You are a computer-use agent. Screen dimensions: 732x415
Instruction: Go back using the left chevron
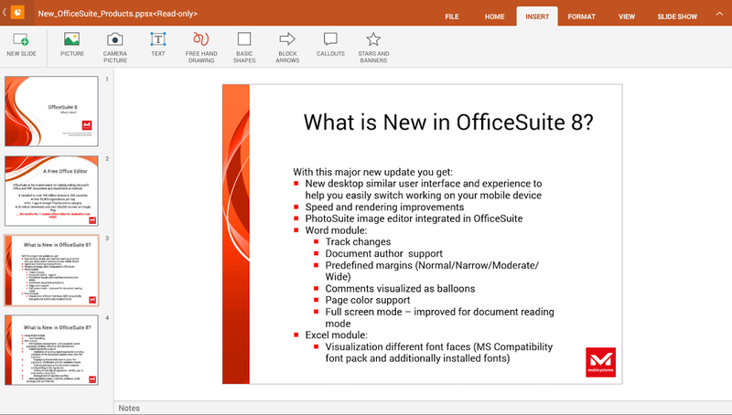click(x=5, y=13)
